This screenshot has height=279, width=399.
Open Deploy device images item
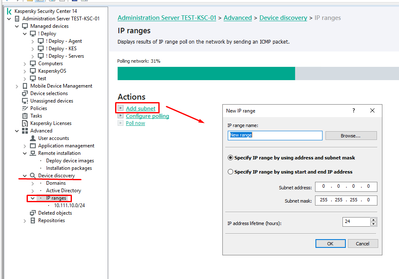pos(70,161)
